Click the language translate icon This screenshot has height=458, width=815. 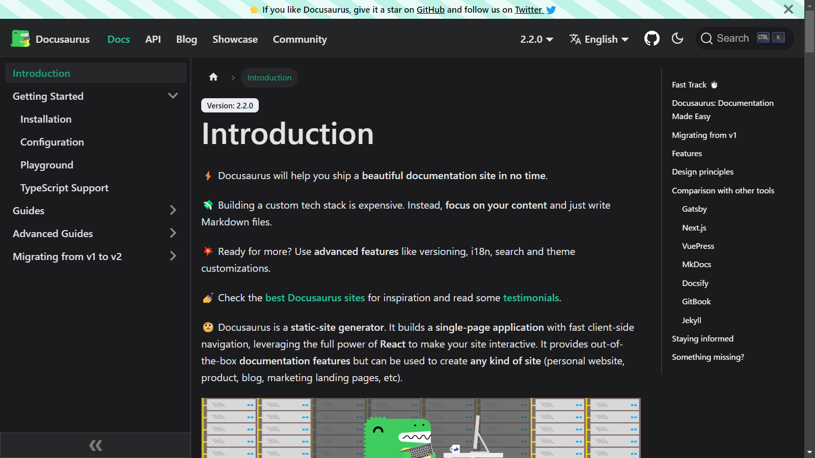pyautogui.click(x=575, y=39)
